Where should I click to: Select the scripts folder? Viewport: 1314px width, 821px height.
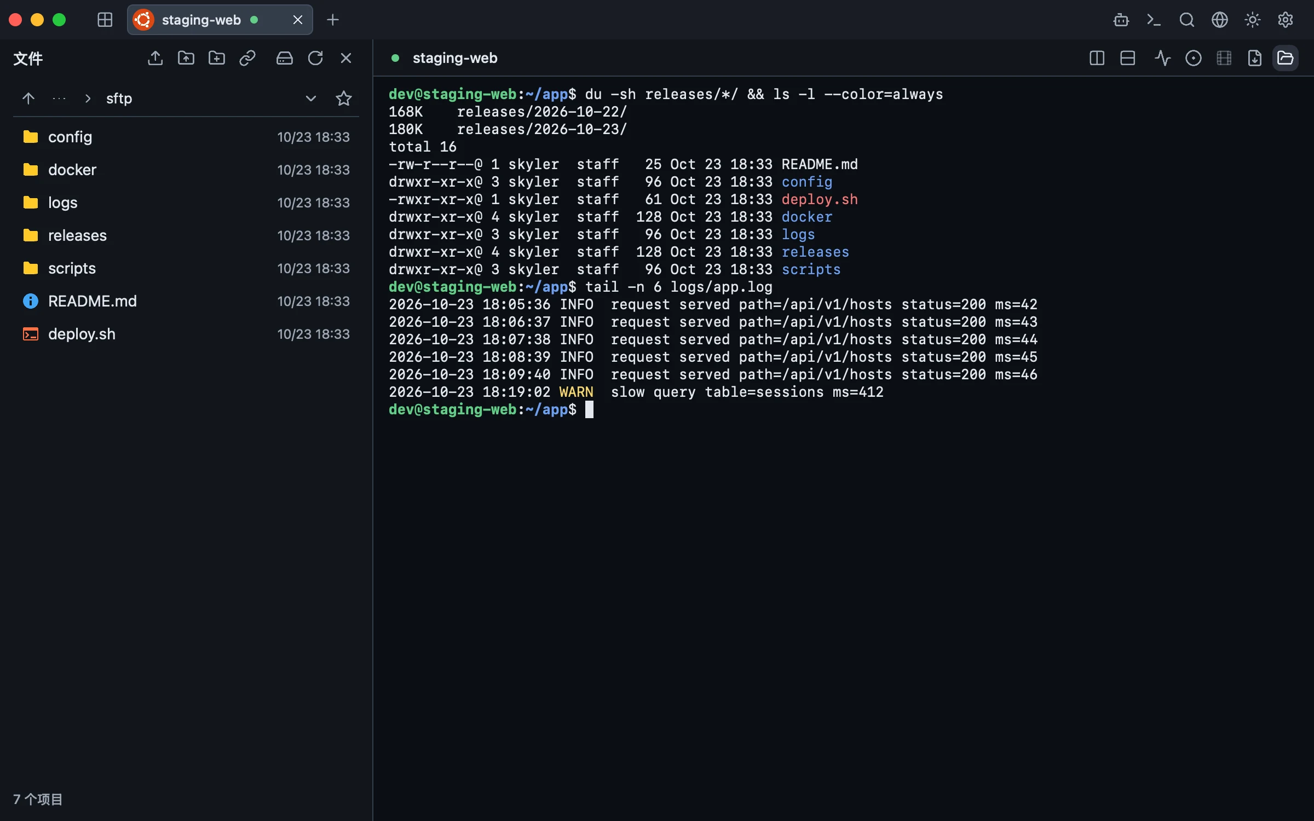point(186,268)
